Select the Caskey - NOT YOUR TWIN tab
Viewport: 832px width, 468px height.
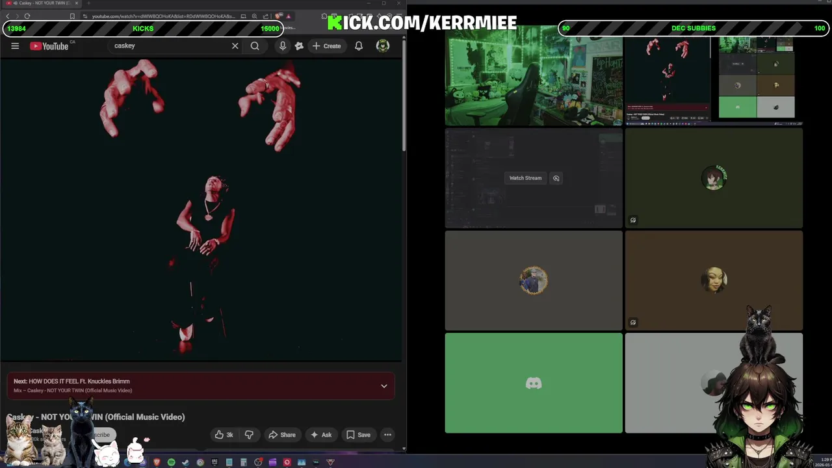(x=40, y=3)
